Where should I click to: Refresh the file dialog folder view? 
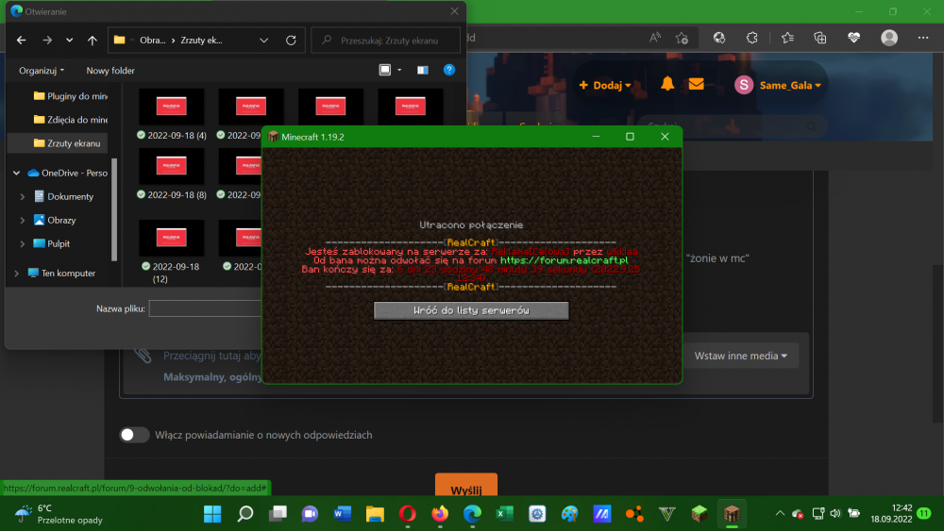(x=291, y=41)
